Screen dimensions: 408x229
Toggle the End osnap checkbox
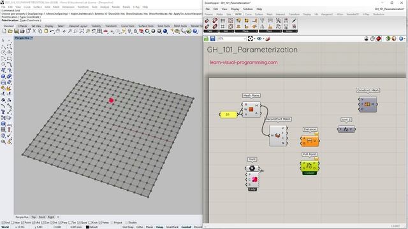tap(3, 223)
